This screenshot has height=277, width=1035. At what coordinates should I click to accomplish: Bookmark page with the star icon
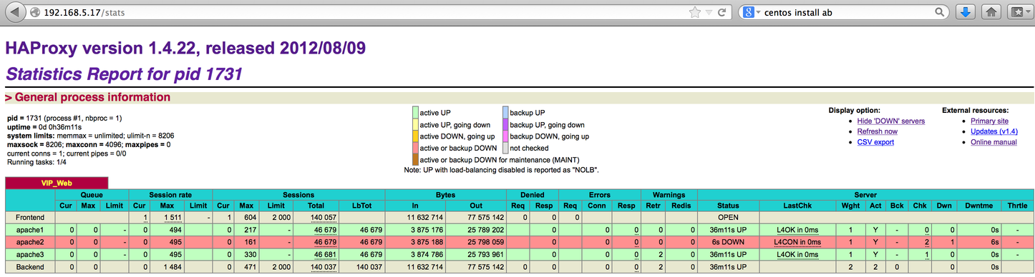[694, 12]
